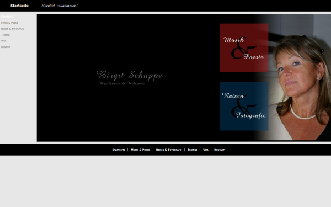Click the Kontakt footer link
Screen dimensions: 331x207
tap(220, 150)
